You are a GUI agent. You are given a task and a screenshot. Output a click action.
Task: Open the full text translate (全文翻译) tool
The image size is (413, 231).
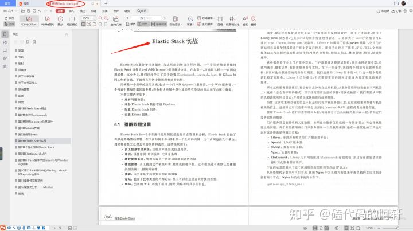click(x=205, y=24)
